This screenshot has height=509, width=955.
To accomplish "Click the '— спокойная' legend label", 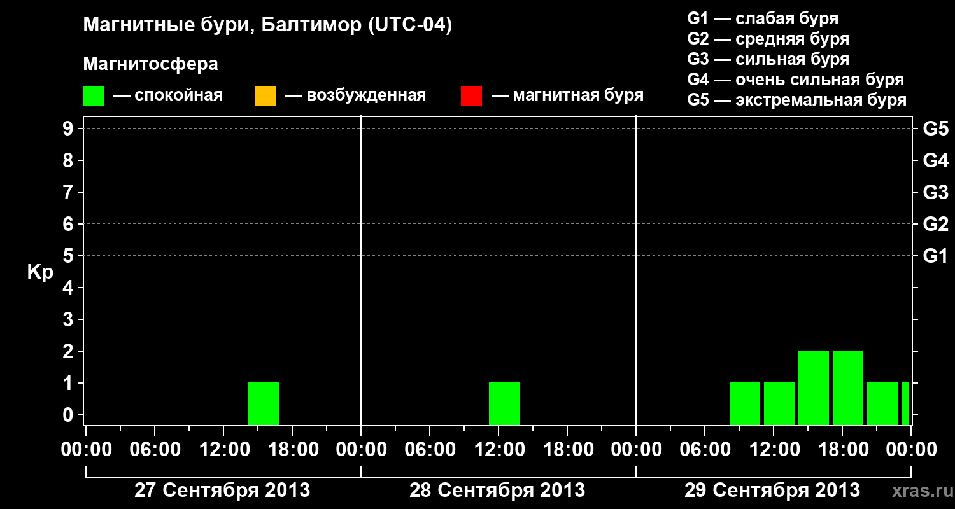I will tap(168, 95).
